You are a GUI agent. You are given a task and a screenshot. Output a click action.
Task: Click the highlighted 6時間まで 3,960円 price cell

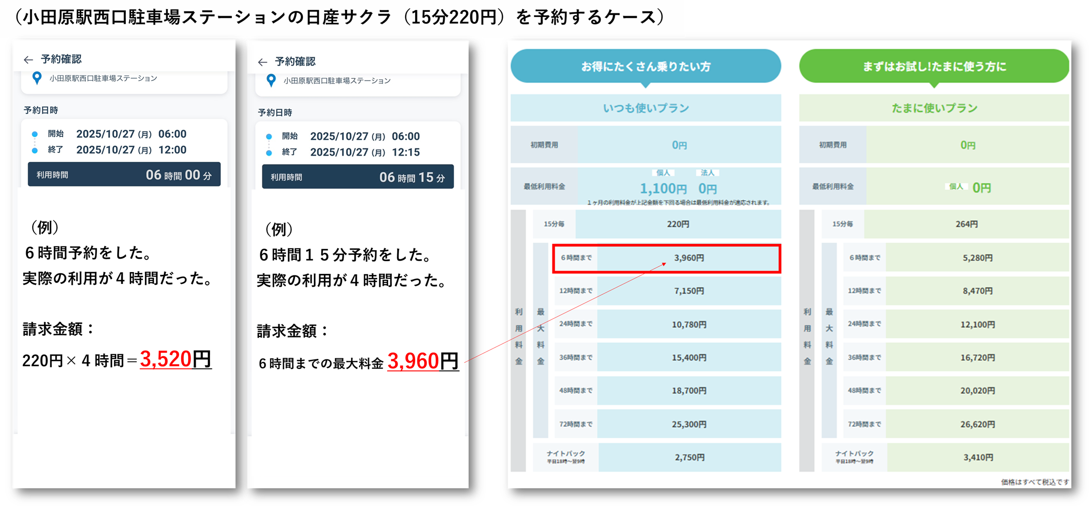[x=689, y=258]
